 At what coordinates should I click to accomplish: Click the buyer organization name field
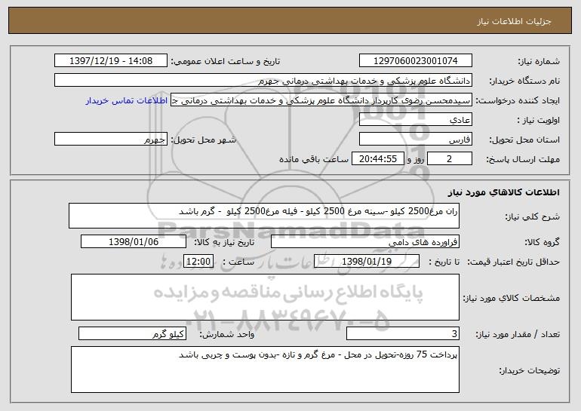(x=263, y=81)
